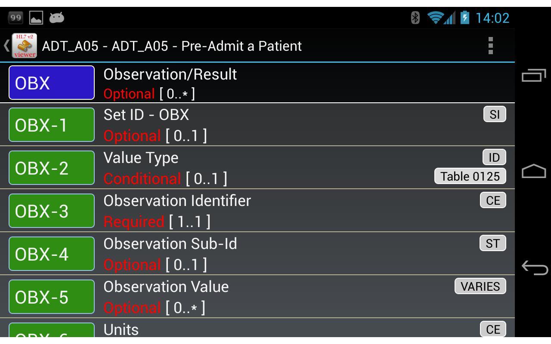Open Table 0125 reference for Value Type
Screen dimensions: 551x344
coord(469,176)
